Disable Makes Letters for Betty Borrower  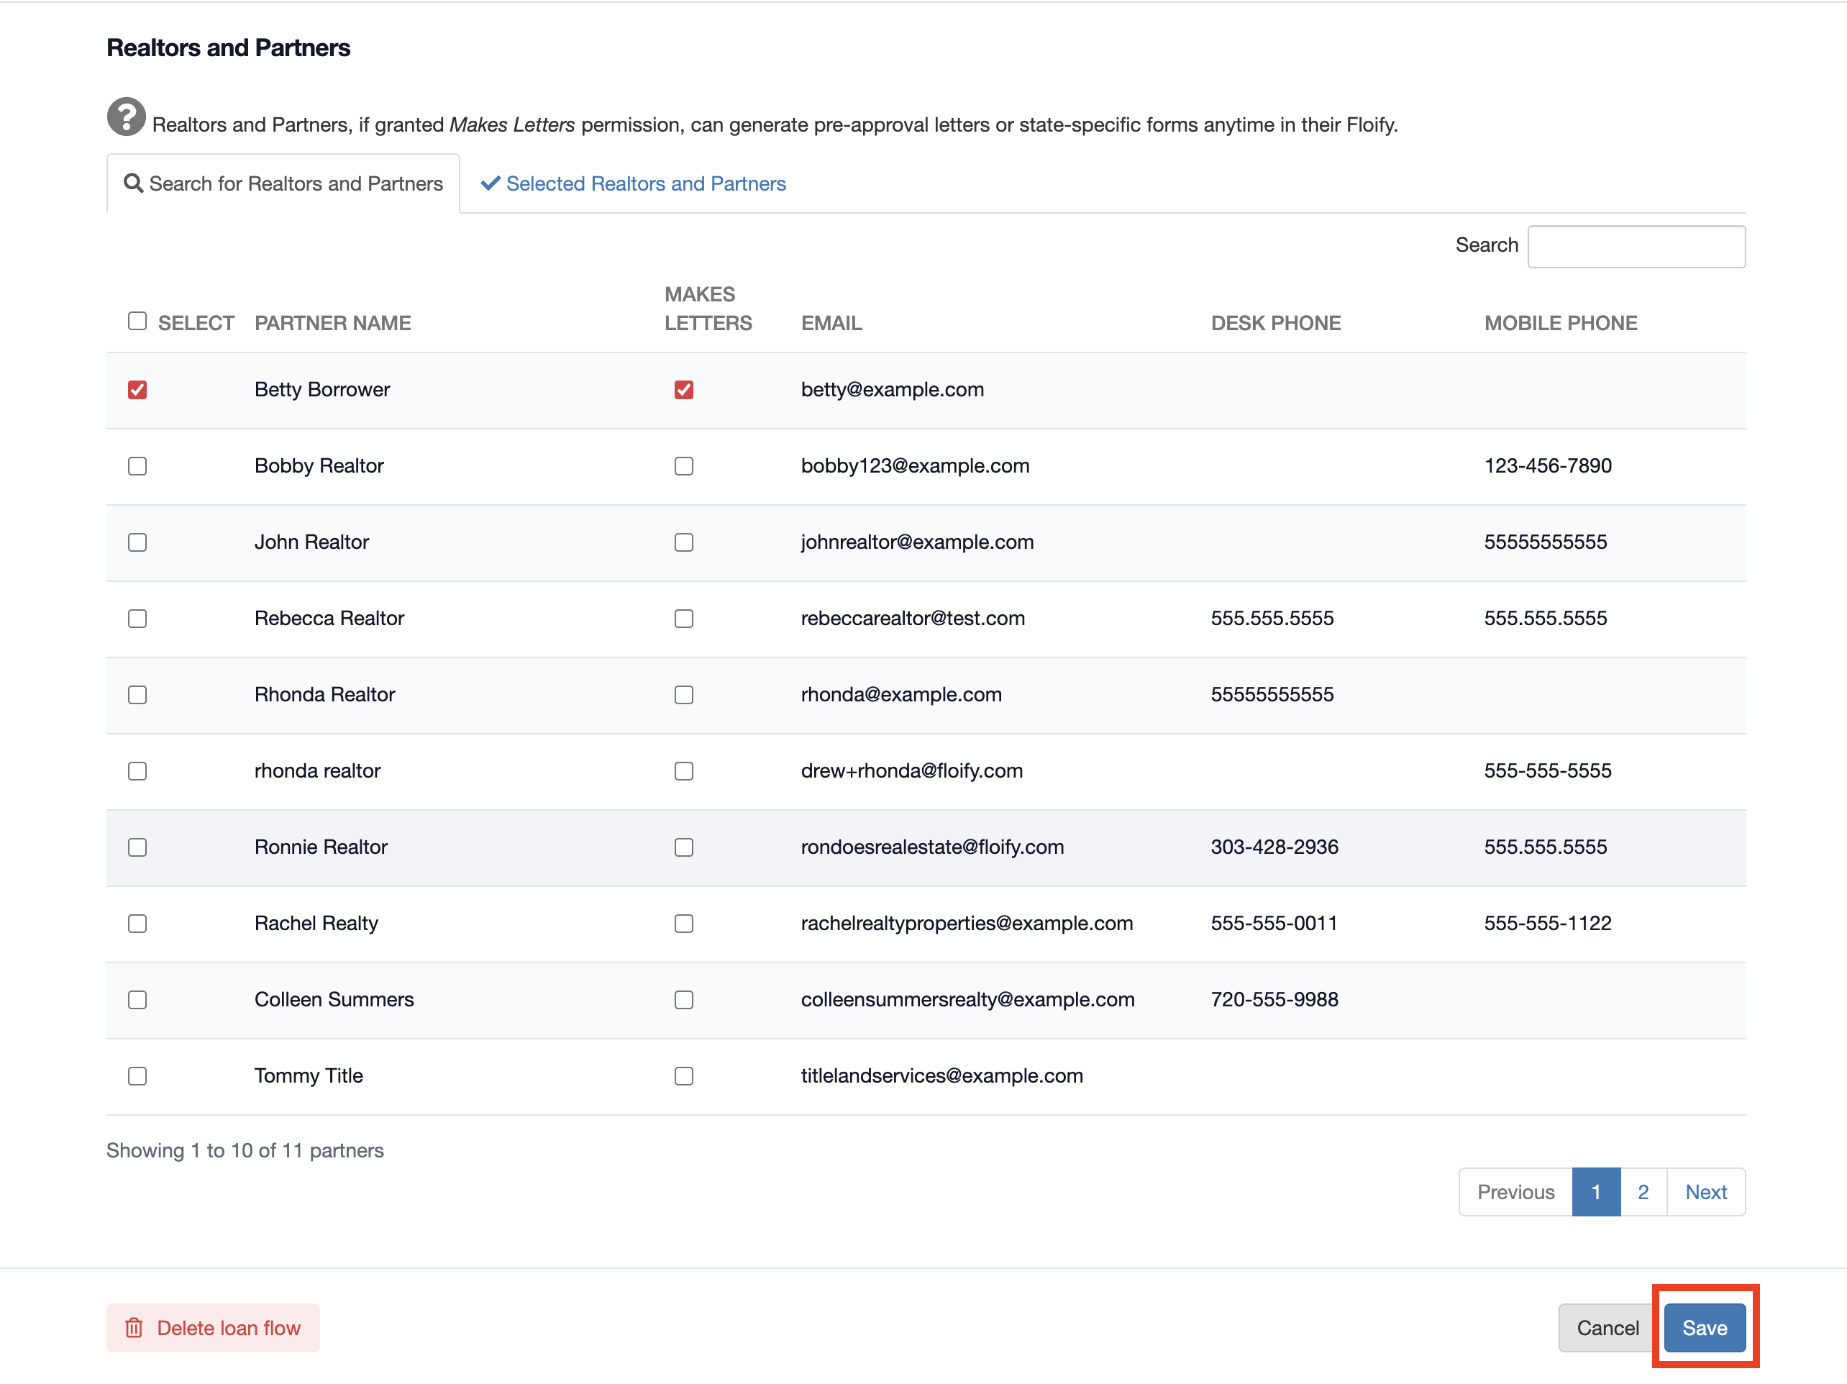[683, 390]
